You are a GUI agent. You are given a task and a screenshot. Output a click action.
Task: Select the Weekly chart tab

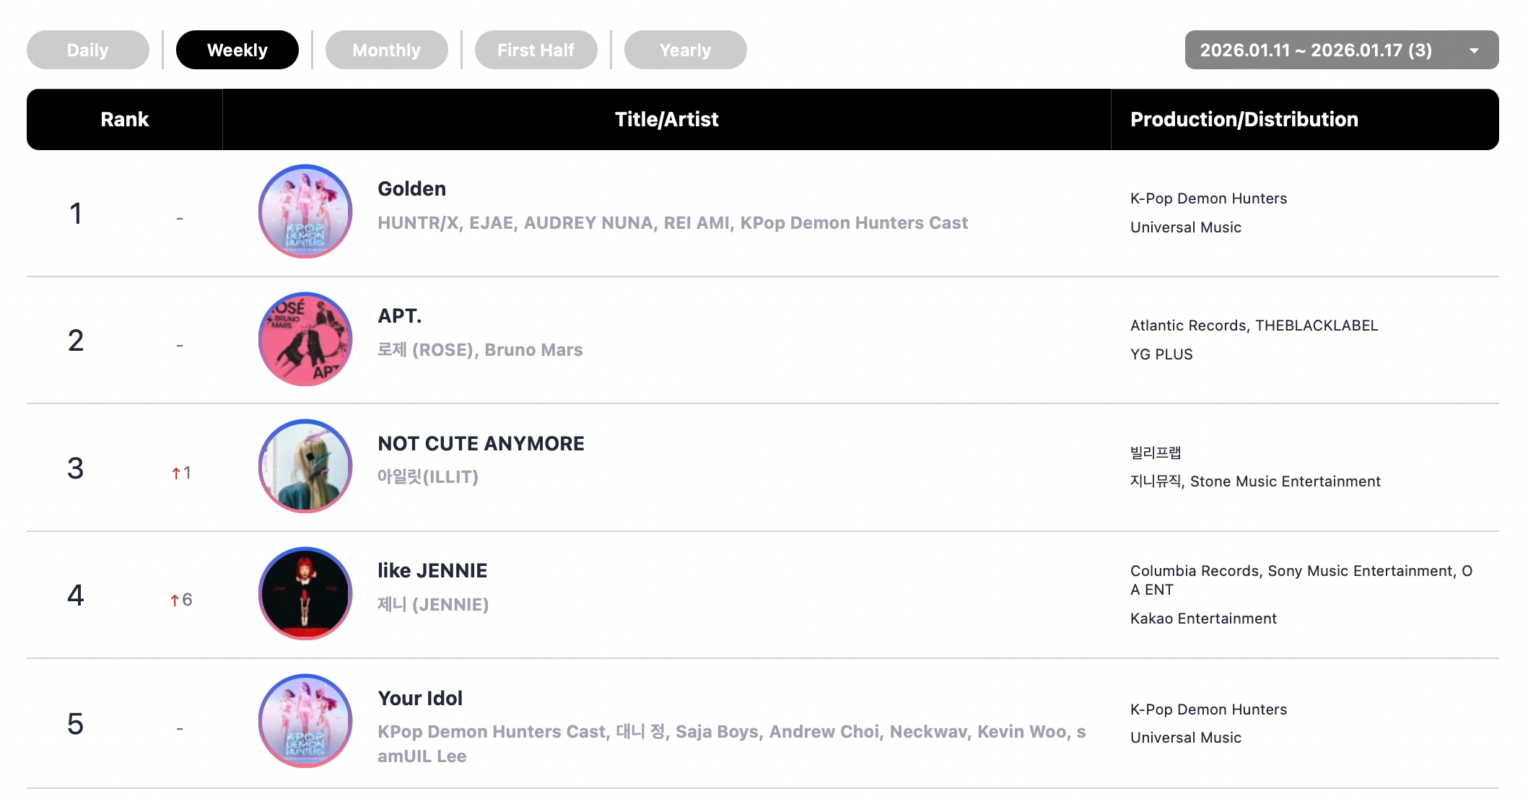pos(237,51)
